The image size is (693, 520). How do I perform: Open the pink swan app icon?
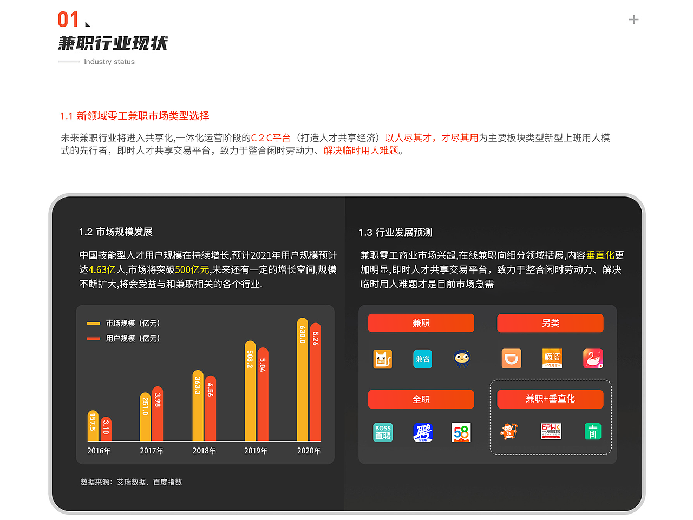(593, 358)
